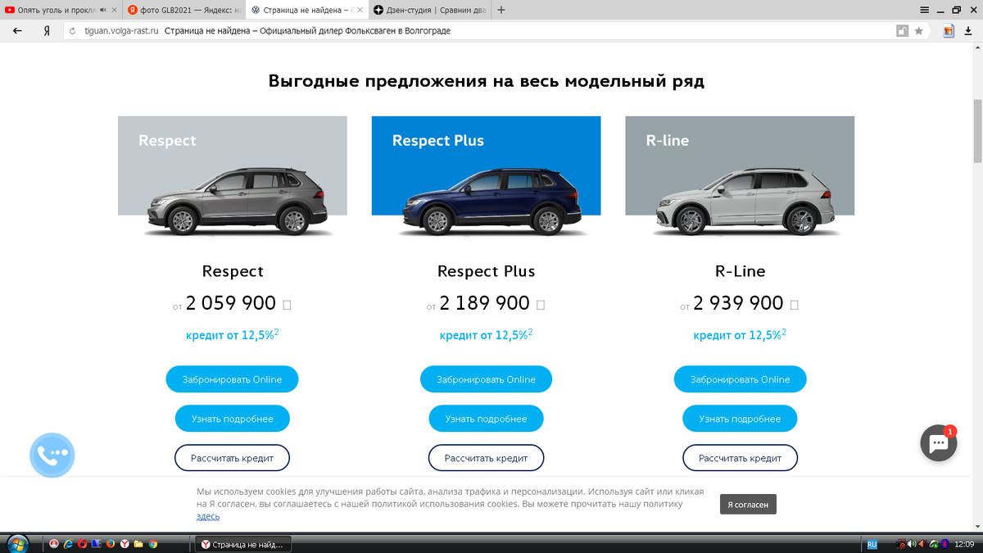The image size is (983, 553).
Task: Click 'кредит от 12,5%' under Respect
Action: (232, 335)
